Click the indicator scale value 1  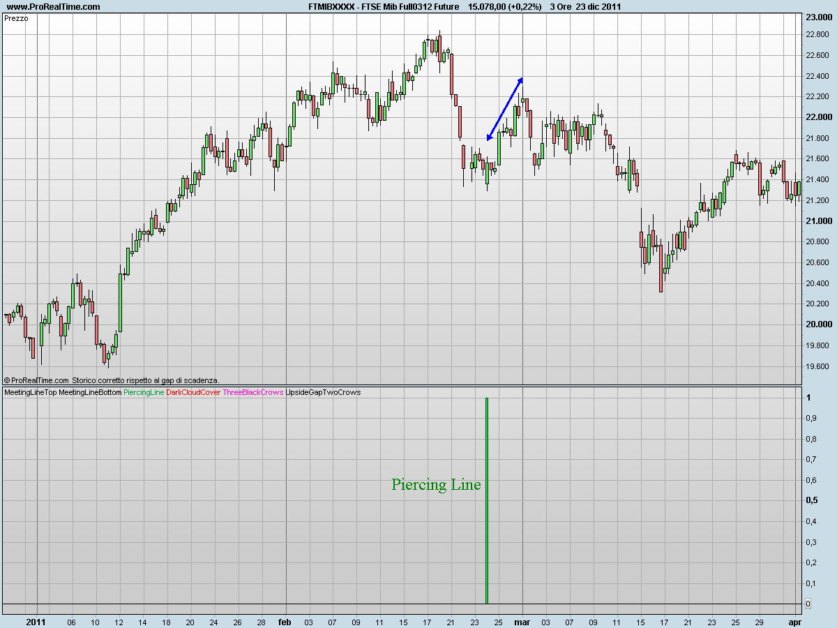click(x=808, y=398)
